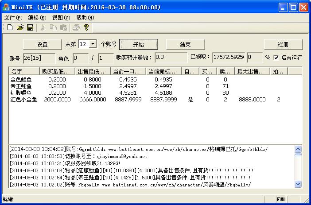Click the 卖 column header

pos(225,71)
